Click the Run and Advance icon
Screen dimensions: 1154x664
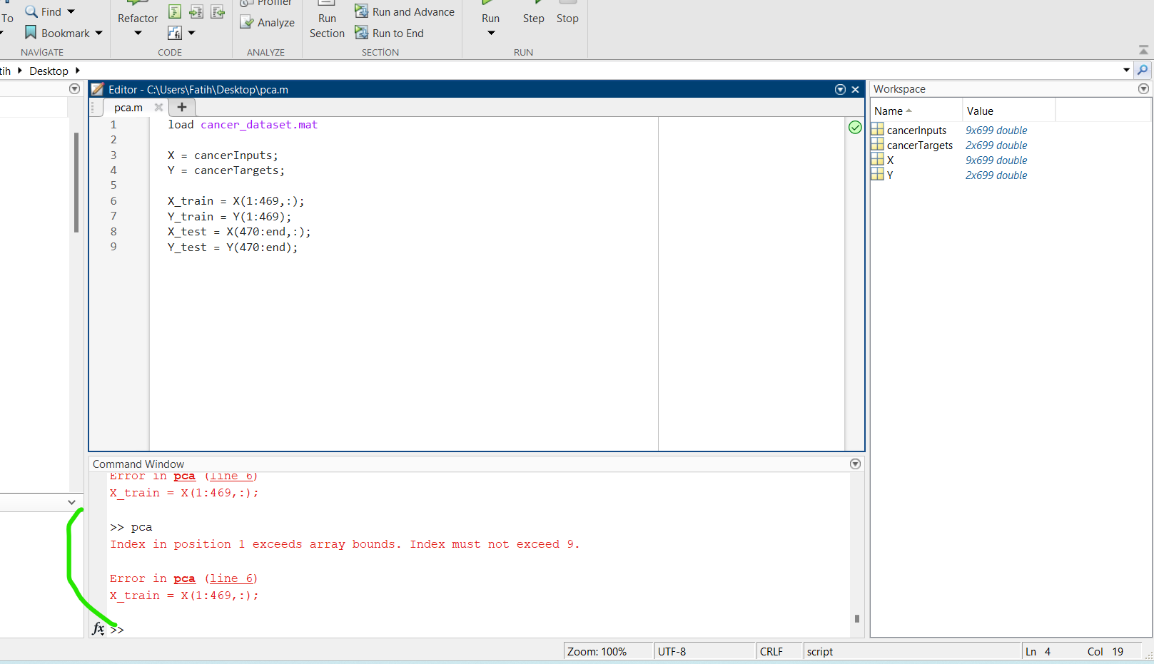tap(361, 11)
